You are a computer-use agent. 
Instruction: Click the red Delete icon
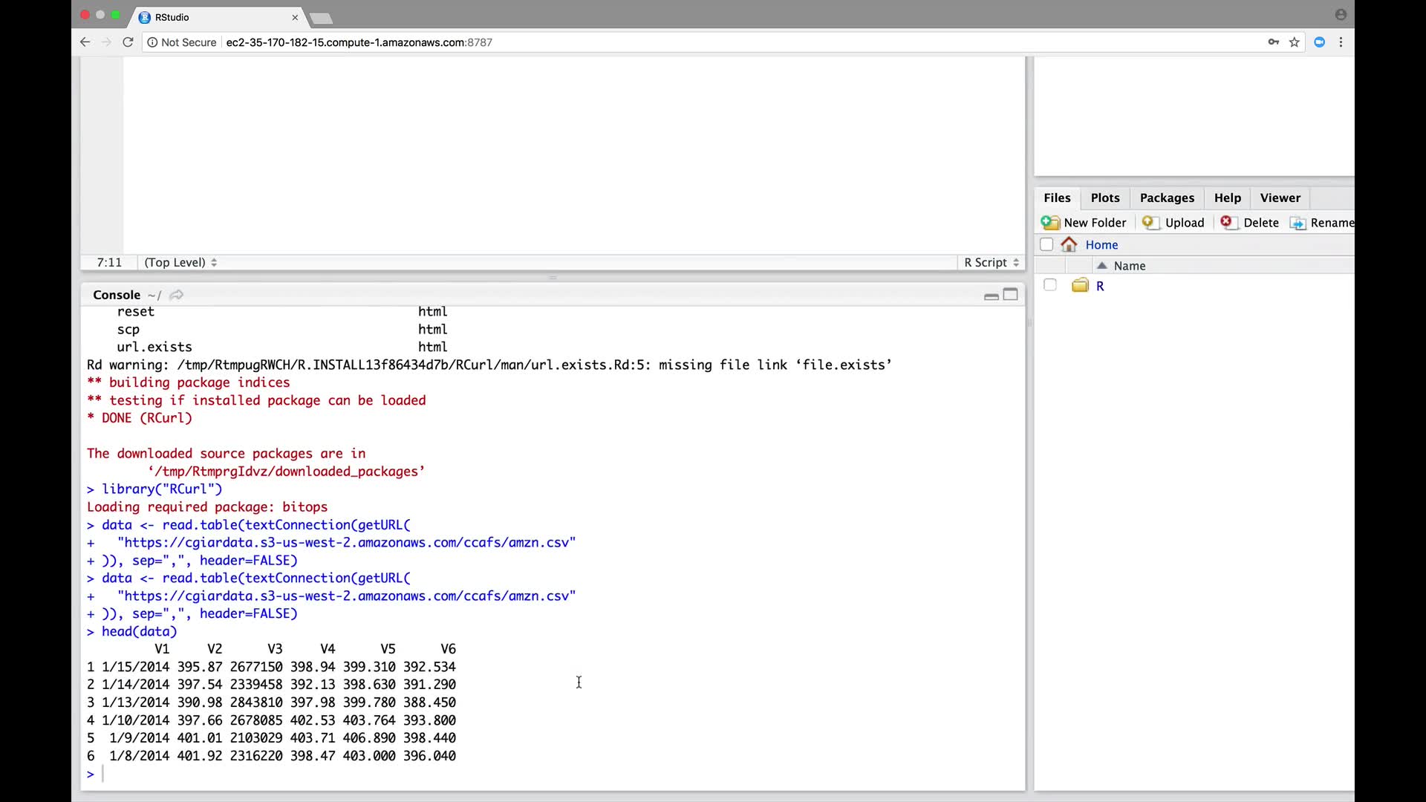pyautogui.click(x=1227, y=222)
